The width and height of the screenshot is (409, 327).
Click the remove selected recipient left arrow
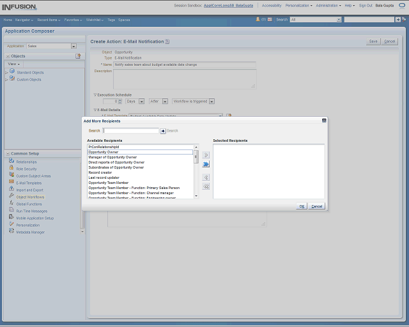tap(206, 177)
